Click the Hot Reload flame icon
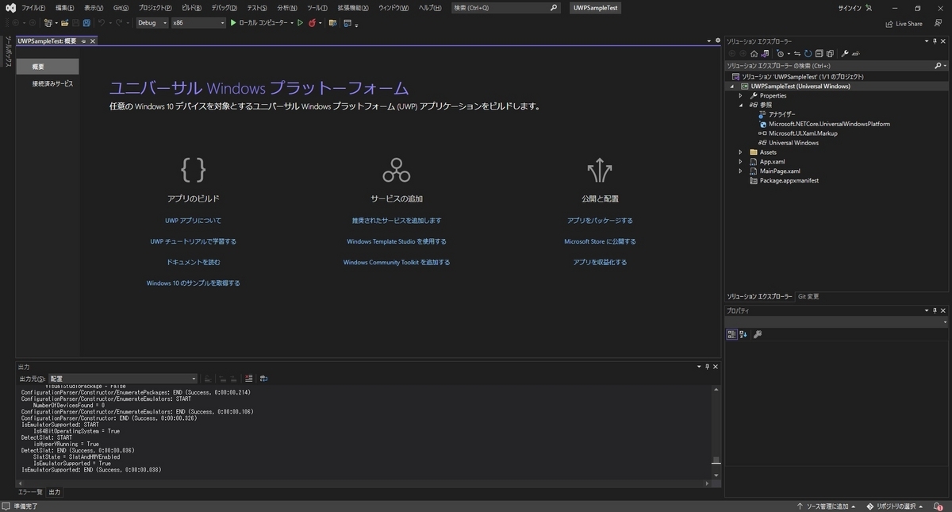This screenshot has height=512, width=952. (313, 23)
